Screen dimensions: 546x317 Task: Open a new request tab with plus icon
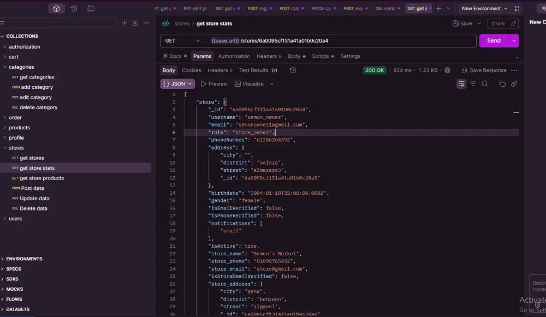point(438,9)
